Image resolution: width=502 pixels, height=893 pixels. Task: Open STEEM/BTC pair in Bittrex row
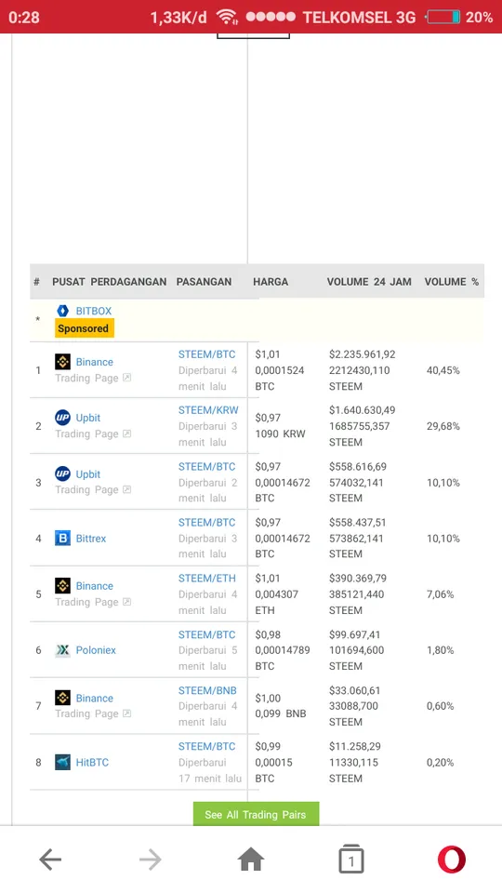206,522
